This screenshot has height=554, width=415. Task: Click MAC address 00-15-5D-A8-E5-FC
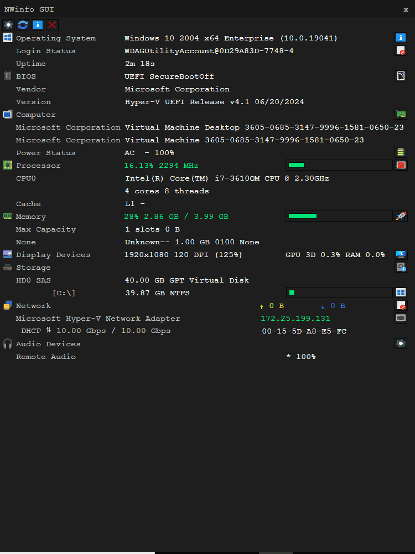tap(304, 331)
